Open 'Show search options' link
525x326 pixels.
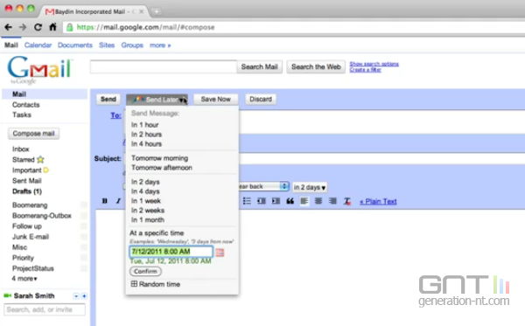[x=374, y=64]
